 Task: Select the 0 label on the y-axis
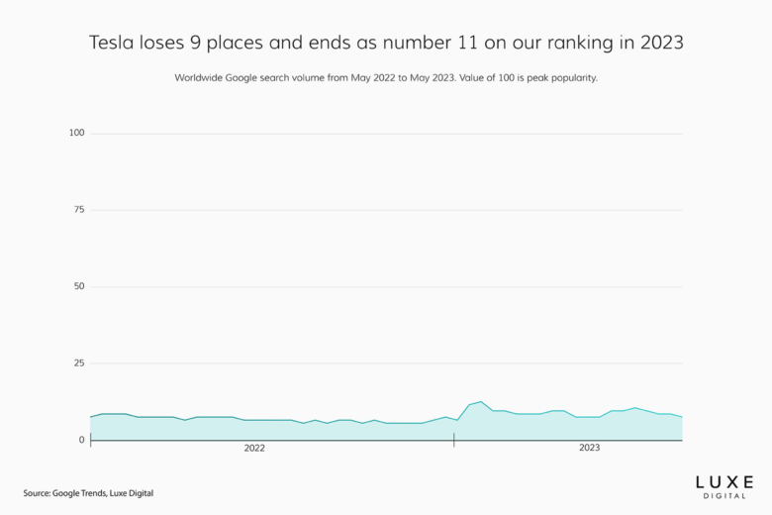click(x=82, y=440)
